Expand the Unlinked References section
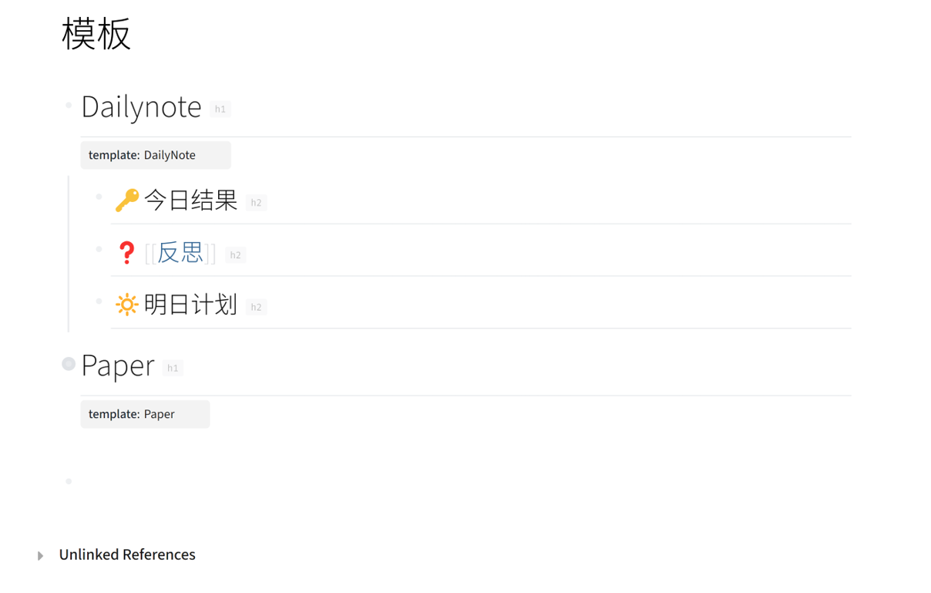The width and height of the screenshot is (931, 593). click(40, 555)
